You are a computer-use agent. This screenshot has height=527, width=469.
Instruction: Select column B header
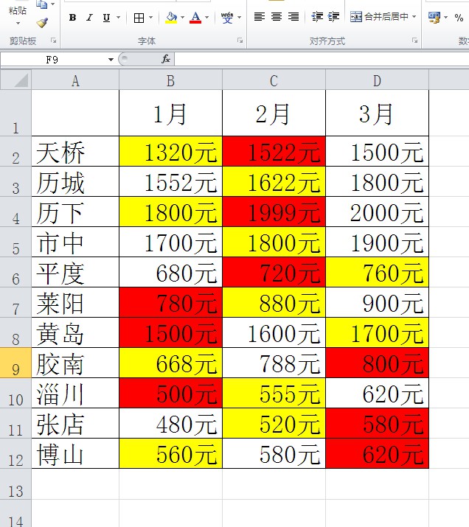click(170, 80)
